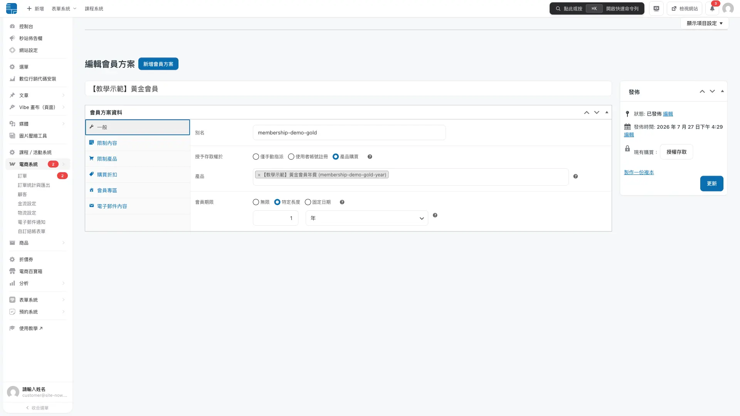Viewport: 740px width, 416px height.
Task: Click the help icon beside 產品購買
Action: [x=370, y=157]
